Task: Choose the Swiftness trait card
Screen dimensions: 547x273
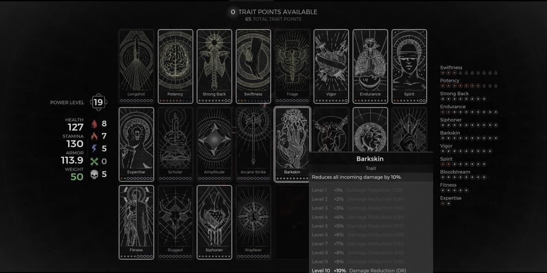Action: pos(253,67)
